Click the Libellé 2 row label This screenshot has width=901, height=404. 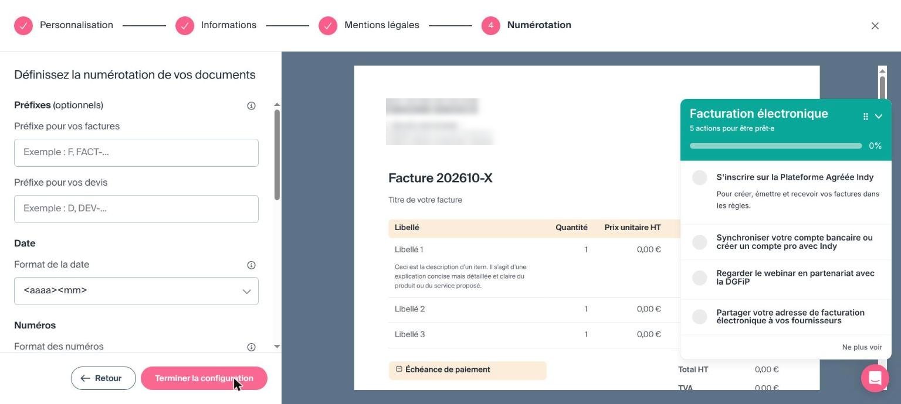coord(409,309)
